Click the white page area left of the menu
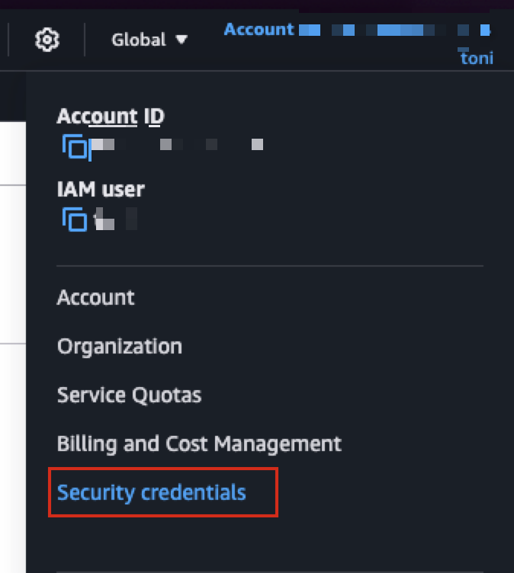This screenshot has height=573, width=514. point(12,267)
